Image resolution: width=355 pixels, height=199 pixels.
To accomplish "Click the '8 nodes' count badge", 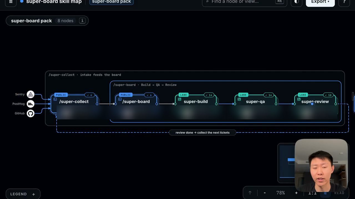I will [x=65, y=21].
